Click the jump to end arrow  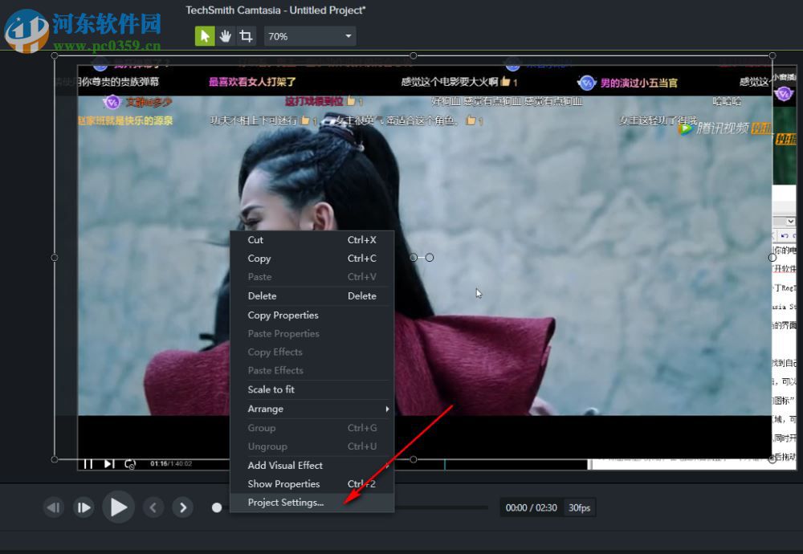click(x=182, y=507)
